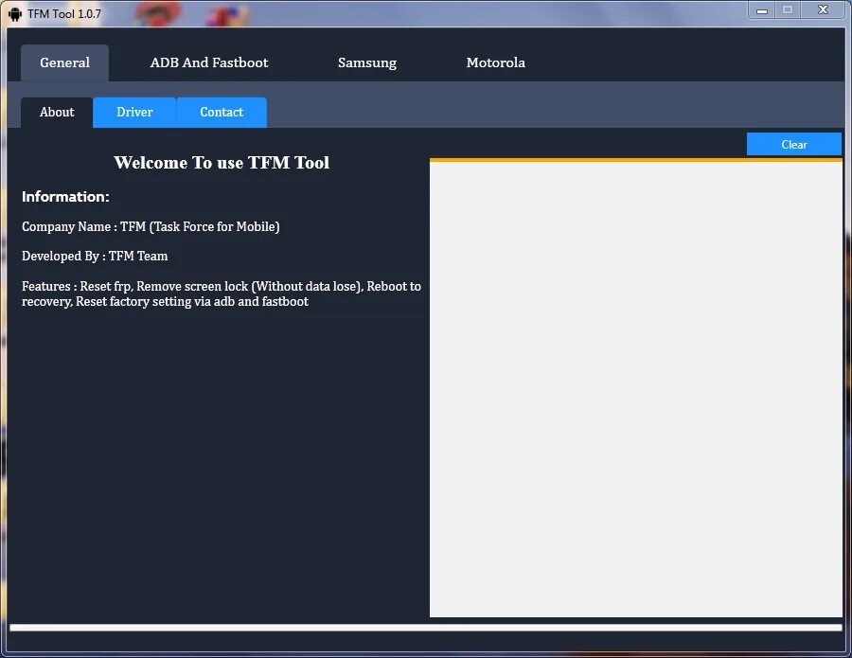852x658 pixels.
Task: Click the 'Welcome To use TFM Tool' heading
Action: [222, 163]
